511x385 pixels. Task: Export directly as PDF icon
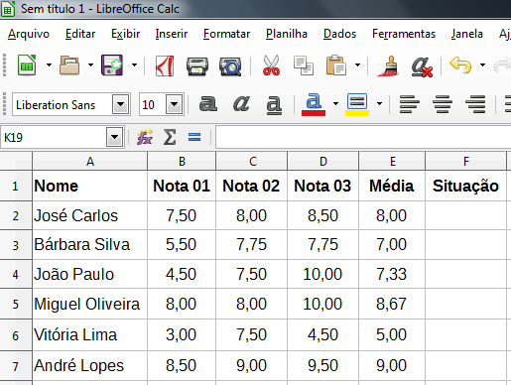tap(165, 65)
